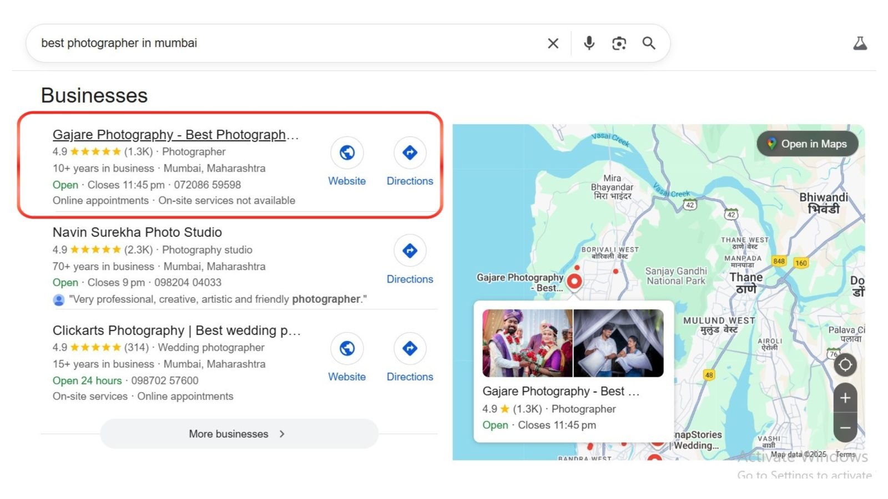The width and height of the screenshot is (888, 499).
Task: Get directions to Navin Surekha Photo Studio
Action: click(x=410, y=251)
